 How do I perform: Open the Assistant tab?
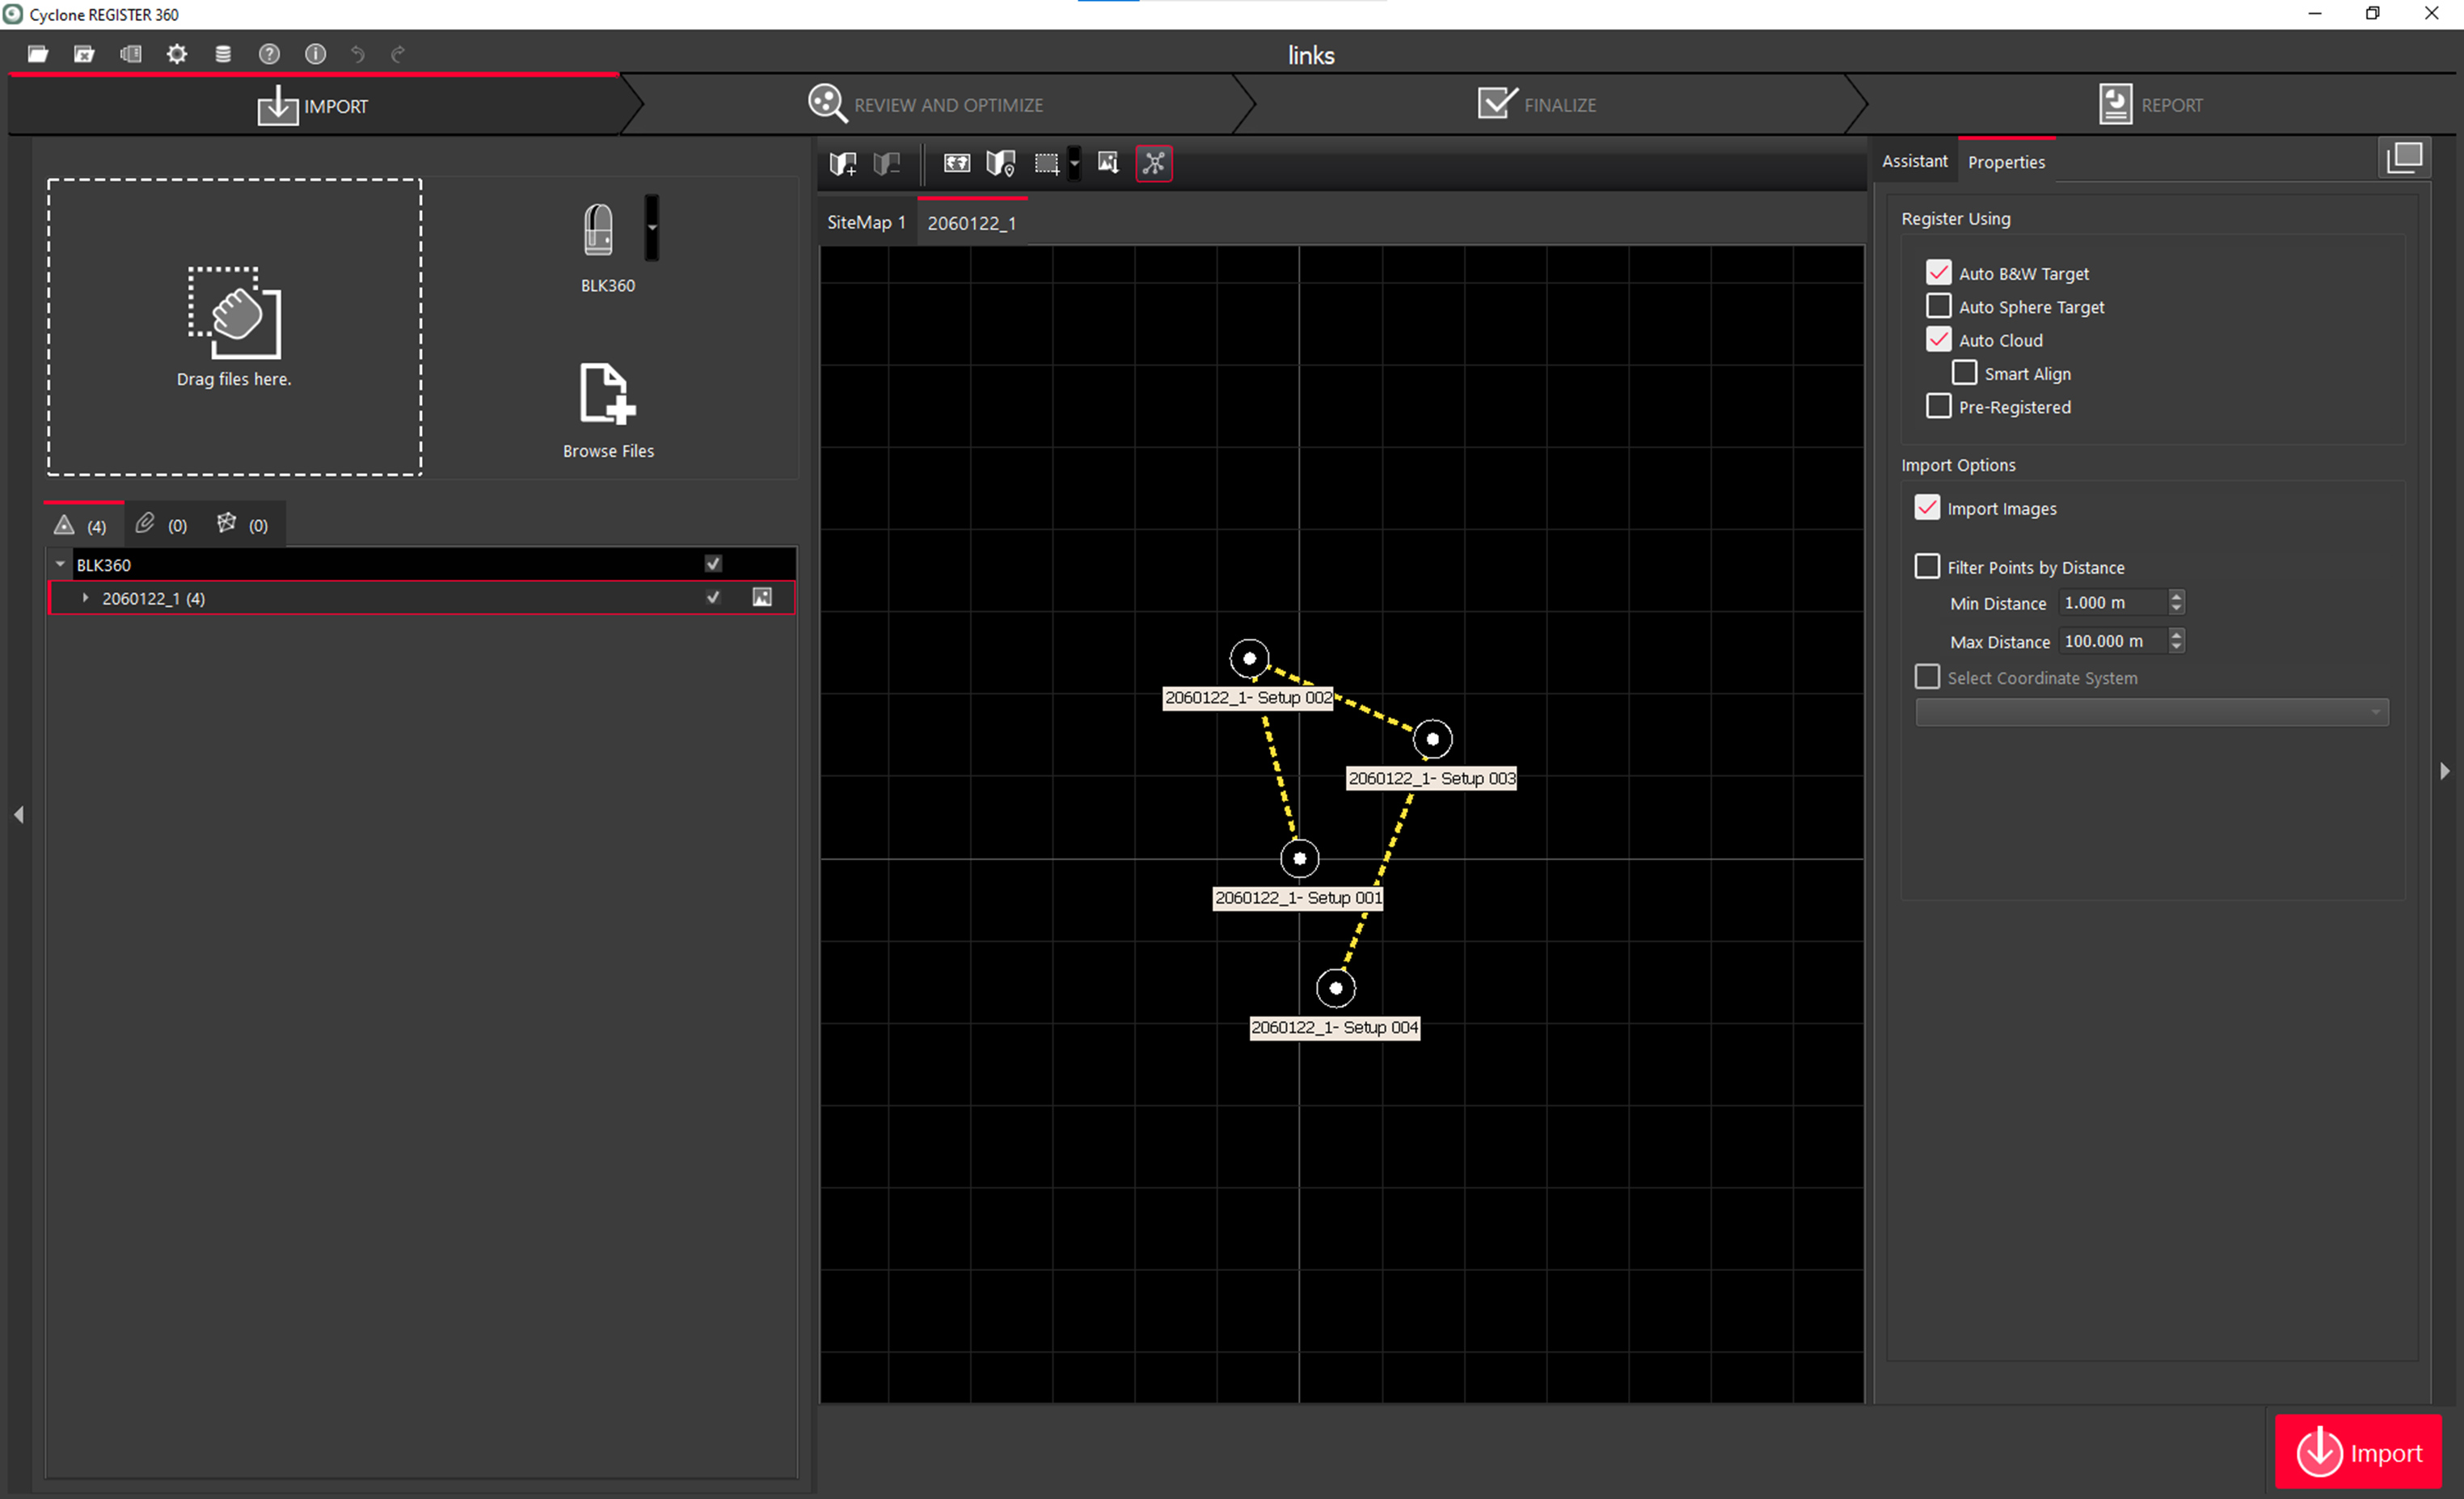click(1914, 161)
